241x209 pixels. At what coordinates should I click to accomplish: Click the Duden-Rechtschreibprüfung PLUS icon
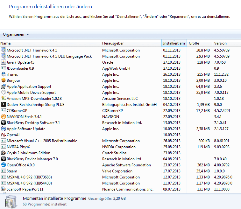pos(4,104)
